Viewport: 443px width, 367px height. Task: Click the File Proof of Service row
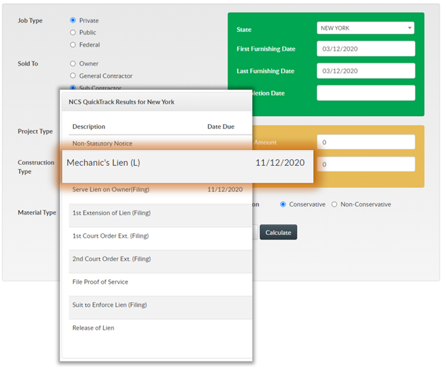[x=156, y=282]
